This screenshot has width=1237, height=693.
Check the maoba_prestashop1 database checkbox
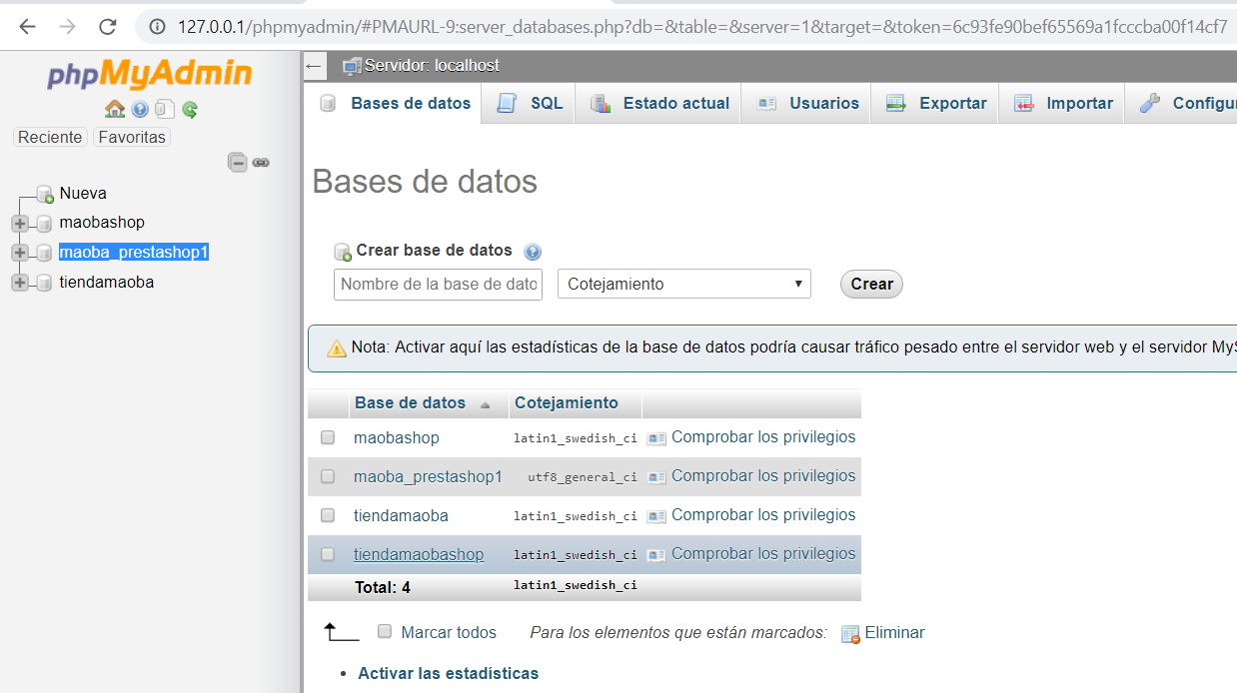328,476
